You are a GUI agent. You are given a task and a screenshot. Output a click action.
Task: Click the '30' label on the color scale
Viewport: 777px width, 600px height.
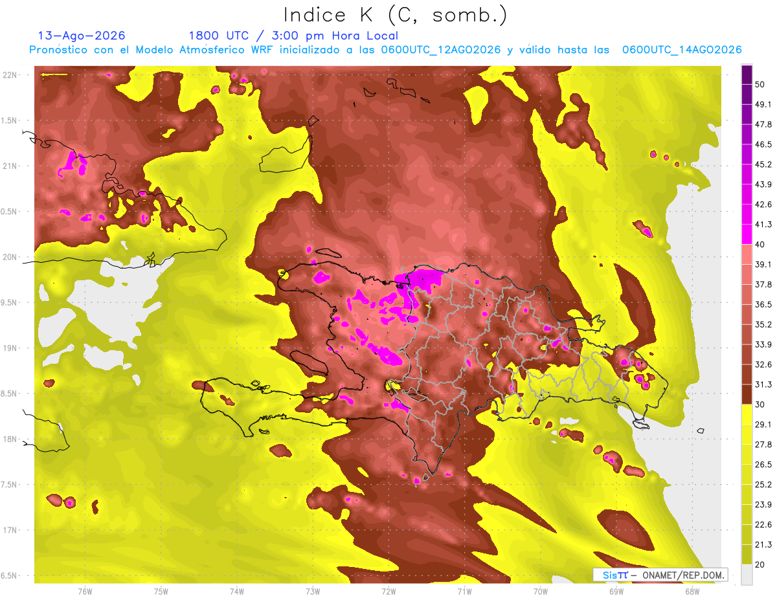[761, 405]
